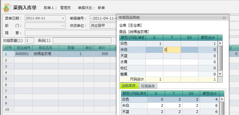Click the 白色 S quantity cell with 1
This screenshot has height=115, width=239.
coord(154,44)
